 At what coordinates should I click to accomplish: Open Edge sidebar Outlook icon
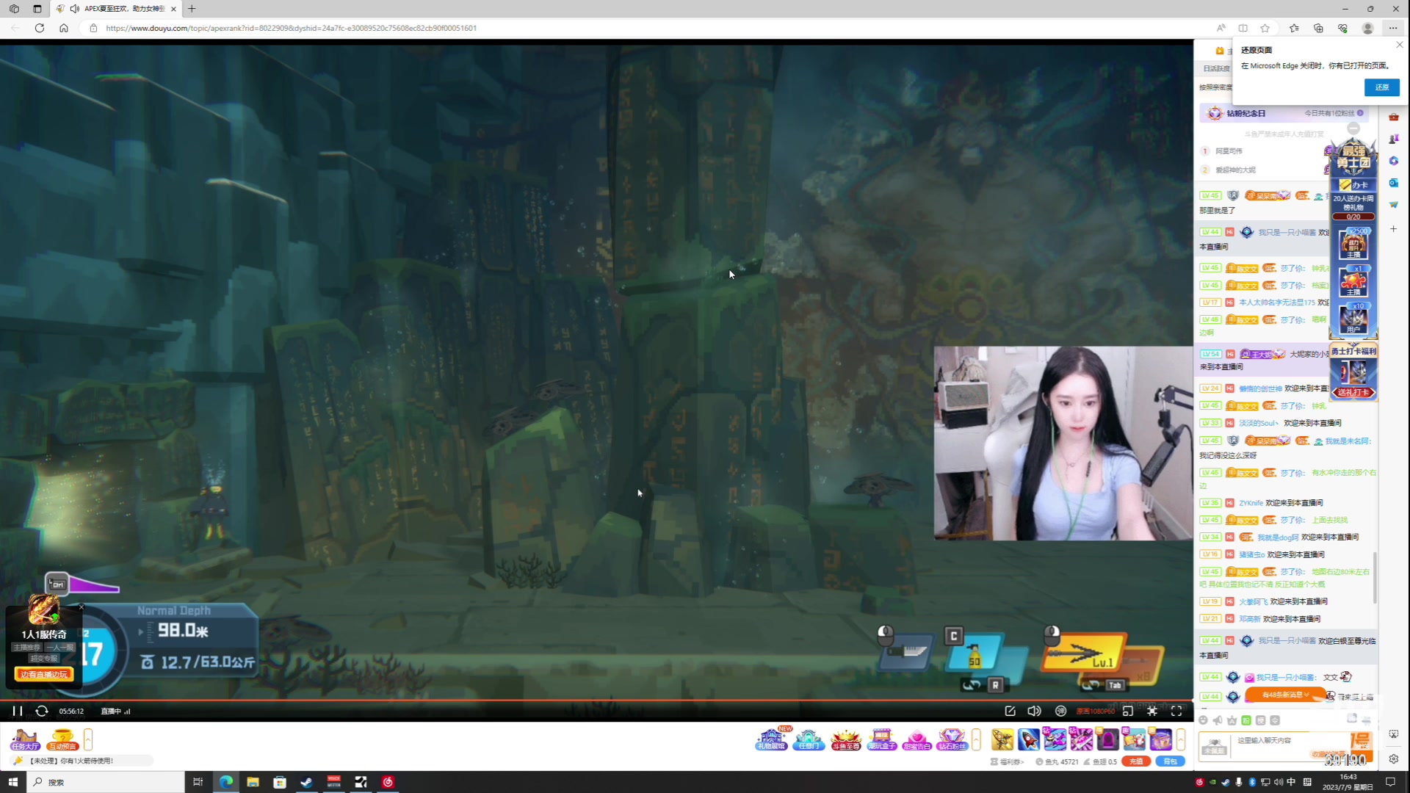[x=1393, y=183]
